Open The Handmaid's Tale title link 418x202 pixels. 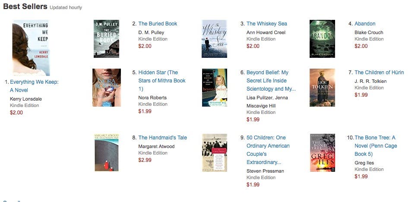[x=162, y=138]
